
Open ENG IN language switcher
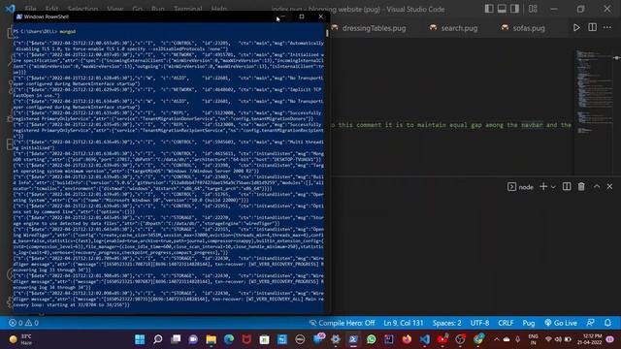pyautogui.click(x=533, y=339)
